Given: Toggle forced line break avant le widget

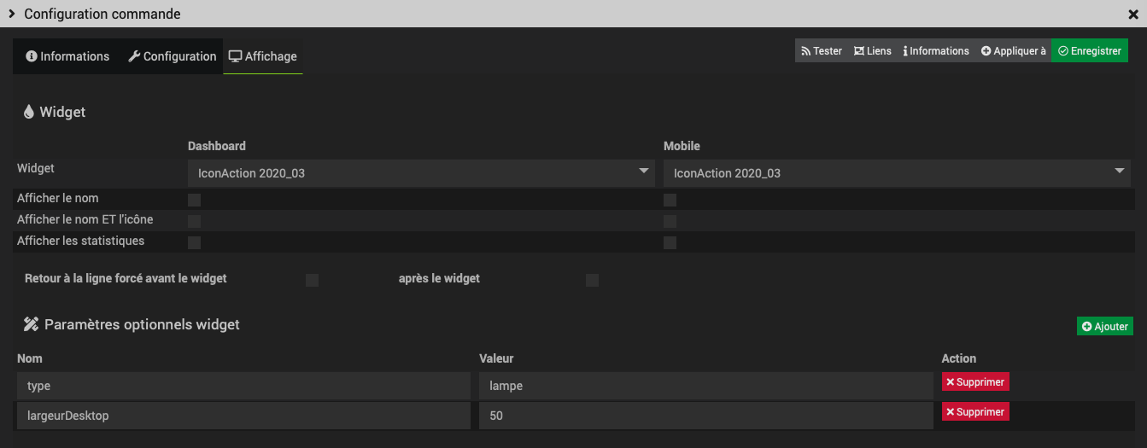Looking at the screenshot, I should [313, 280].
